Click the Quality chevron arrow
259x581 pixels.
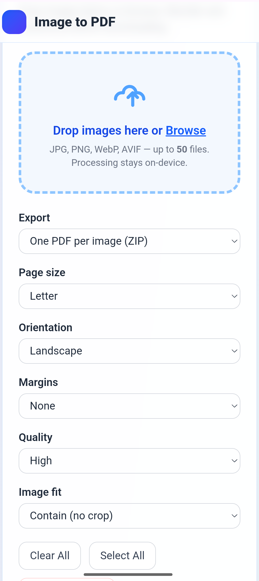234,461
